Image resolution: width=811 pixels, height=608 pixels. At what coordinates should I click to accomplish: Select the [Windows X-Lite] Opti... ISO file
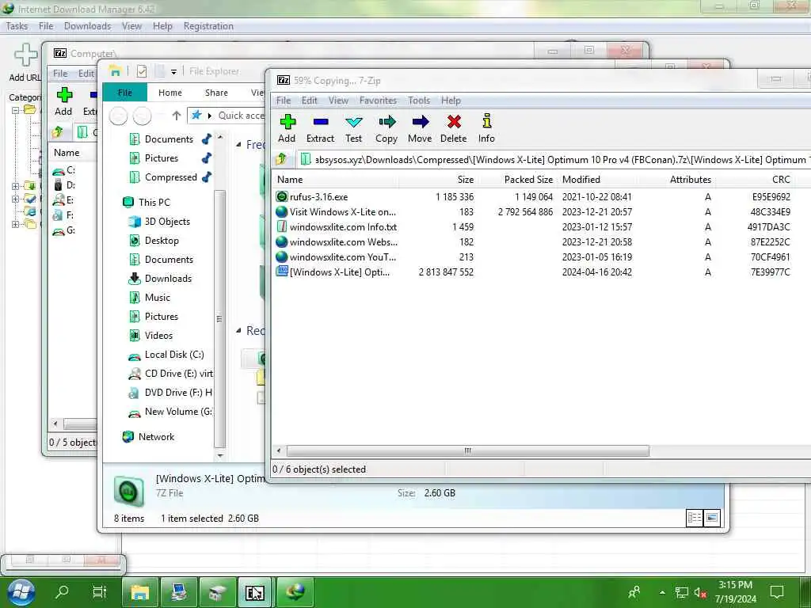tap(339, 272)
